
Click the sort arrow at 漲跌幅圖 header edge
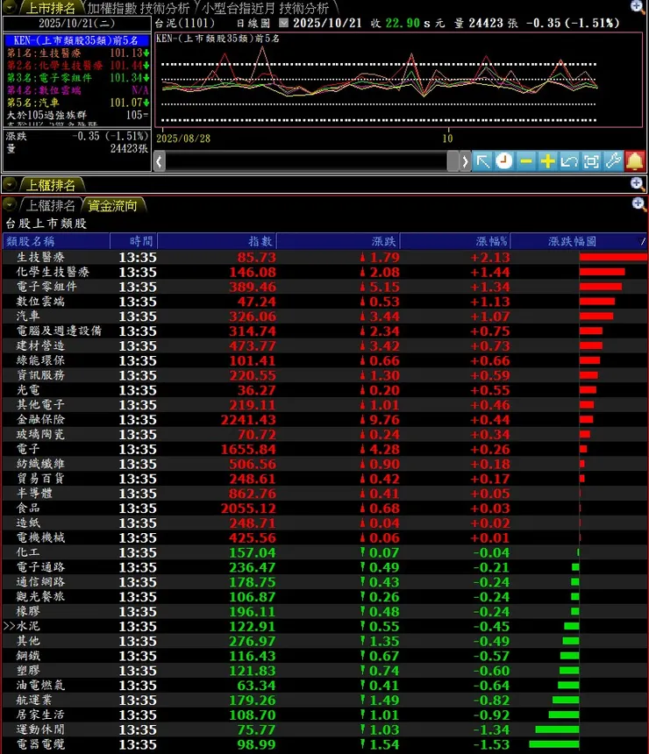click(x=642, y=241)
